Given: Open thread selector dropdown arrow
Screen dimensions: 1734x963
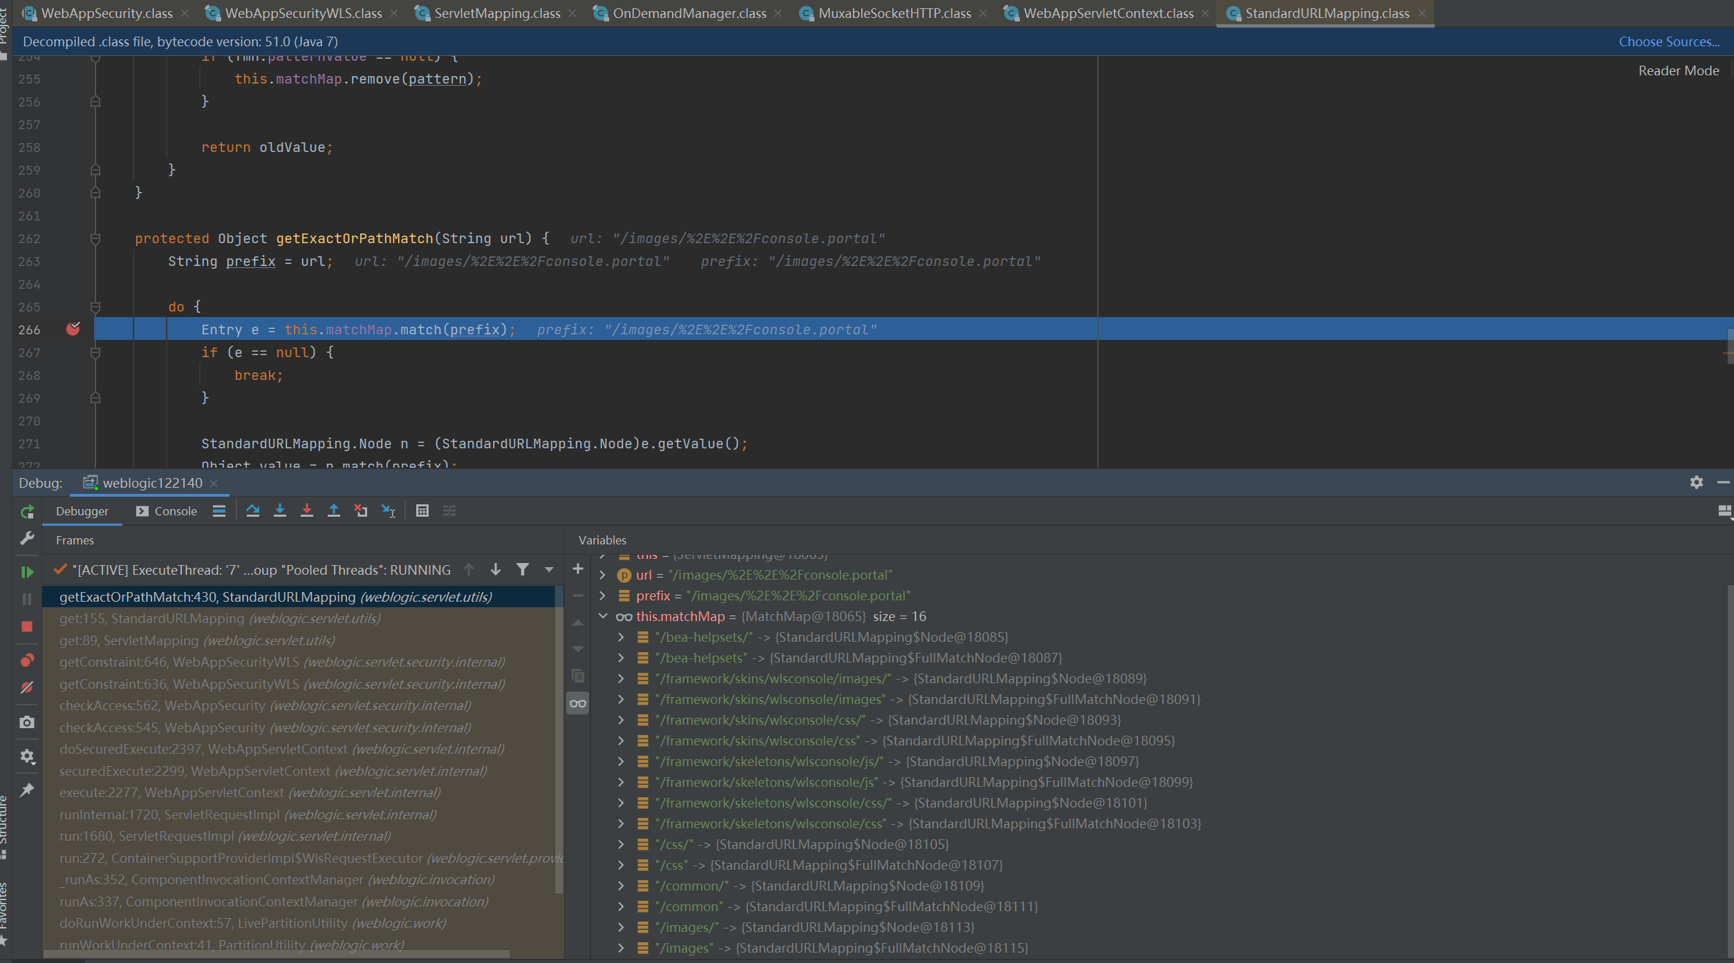Looking at the screenshot, I should click(x=549, y=570).
